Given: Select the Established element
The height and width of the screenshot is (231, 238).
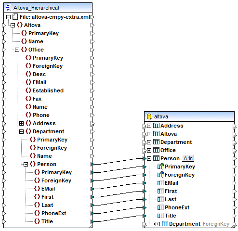Looking at the screenshot, I should [48, 90].
